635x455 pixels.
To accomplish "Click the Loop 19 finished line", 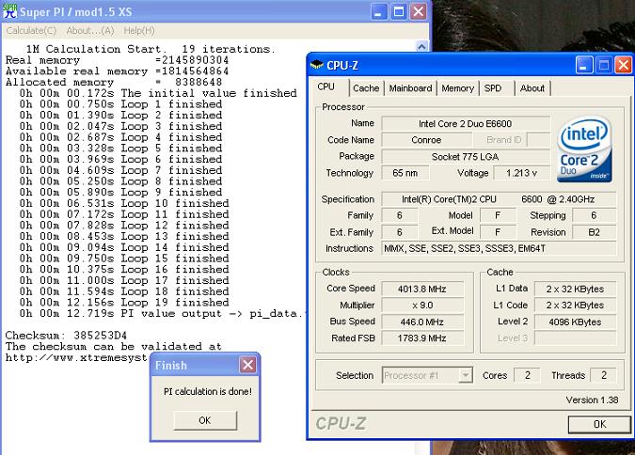I will click(124, 303).
